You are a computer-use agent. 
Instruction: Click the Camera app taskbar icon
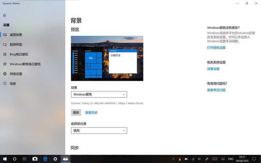(35, 159)
